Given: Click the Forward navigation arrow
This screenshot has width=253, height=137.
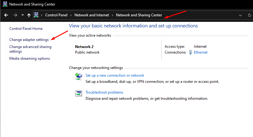Looking at the screenshot, I should pyautogui.click(x=15, y=15).
